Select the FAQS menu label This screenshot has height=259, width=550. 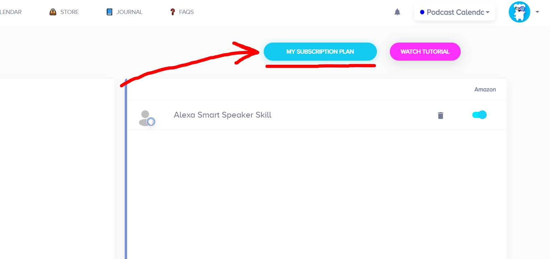coord(186,12)
